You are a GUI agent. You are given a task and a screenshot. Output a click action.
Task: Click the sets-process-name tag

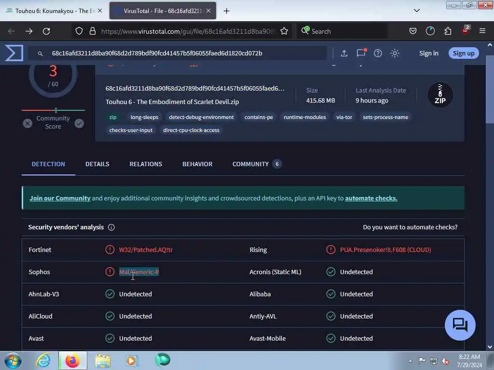point(385,117)
